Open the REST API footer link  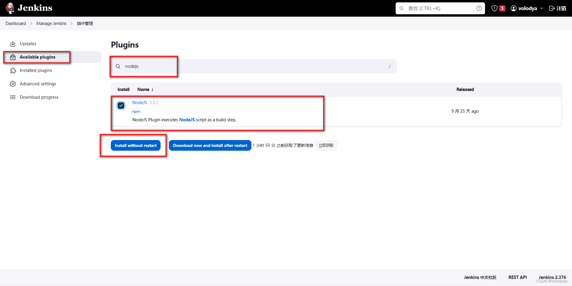pyautogui.click(x=517, y=277)
